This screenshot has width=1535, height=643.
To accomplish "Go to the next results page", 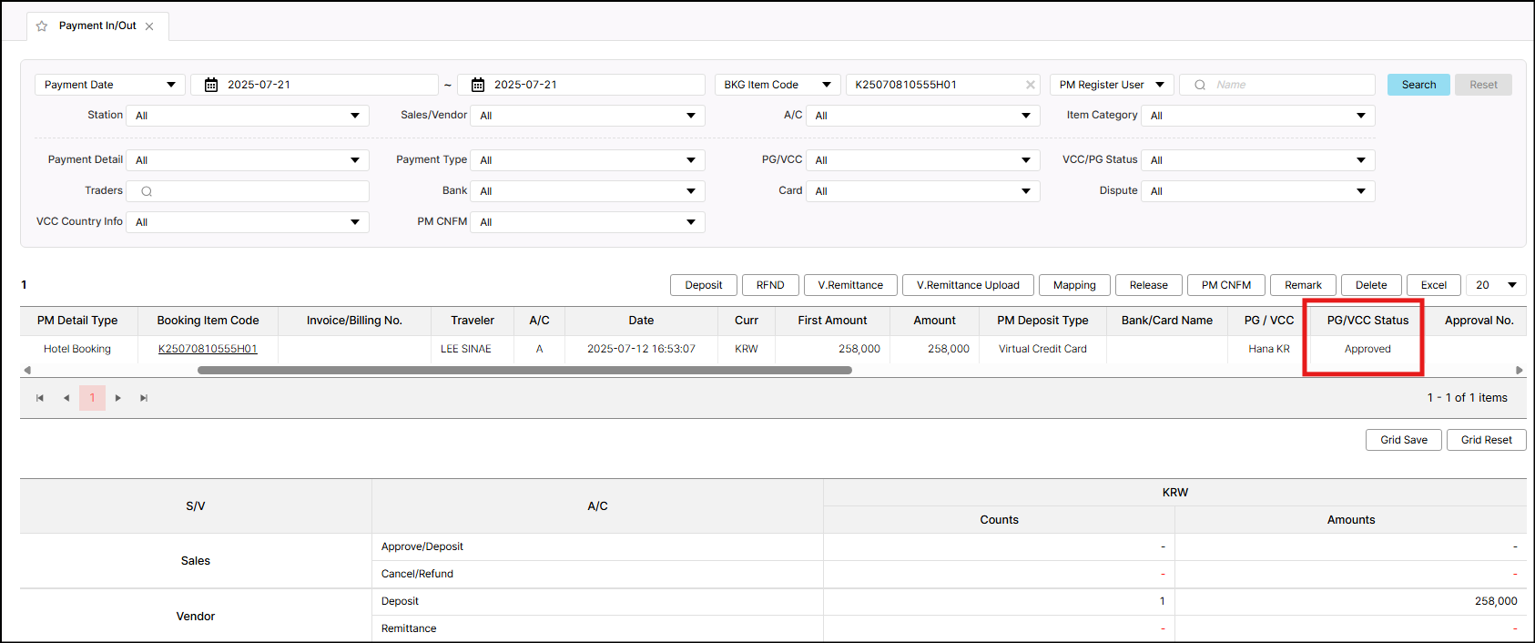I will click(x=118, y=398).
